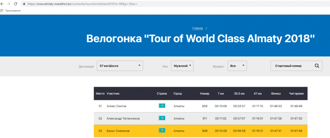Click the Главная breadcrumb link
The image size is (330, 138).
coord(197,29)
